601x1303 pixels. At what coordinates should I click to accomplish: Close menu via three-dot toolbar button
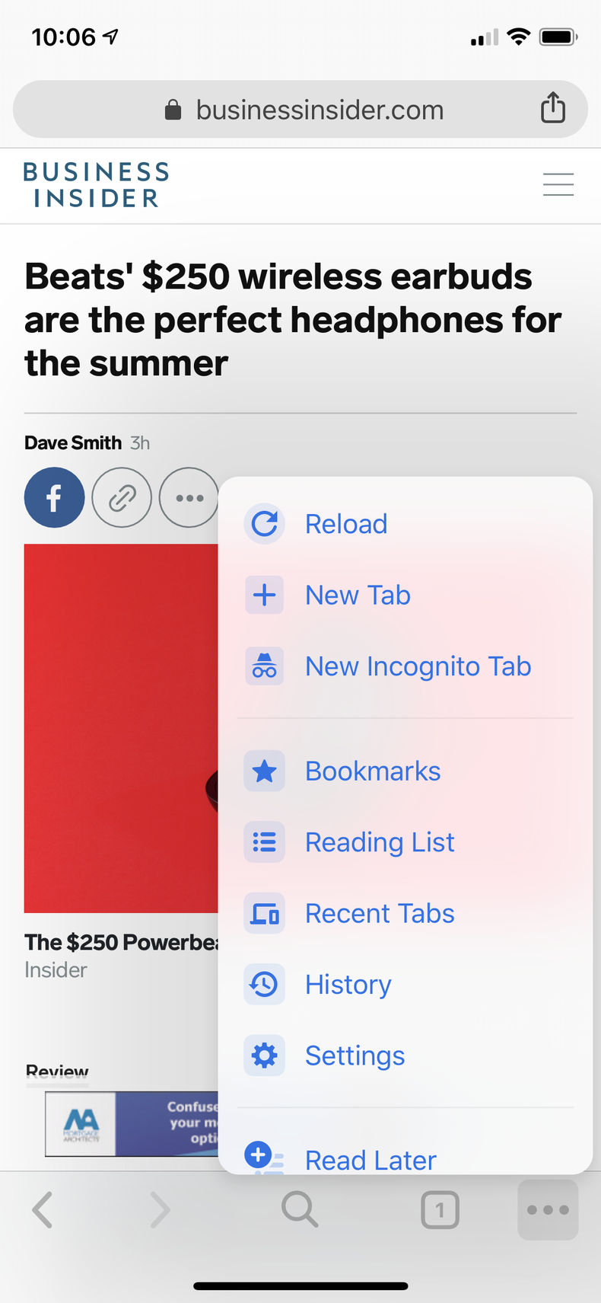548,1209
